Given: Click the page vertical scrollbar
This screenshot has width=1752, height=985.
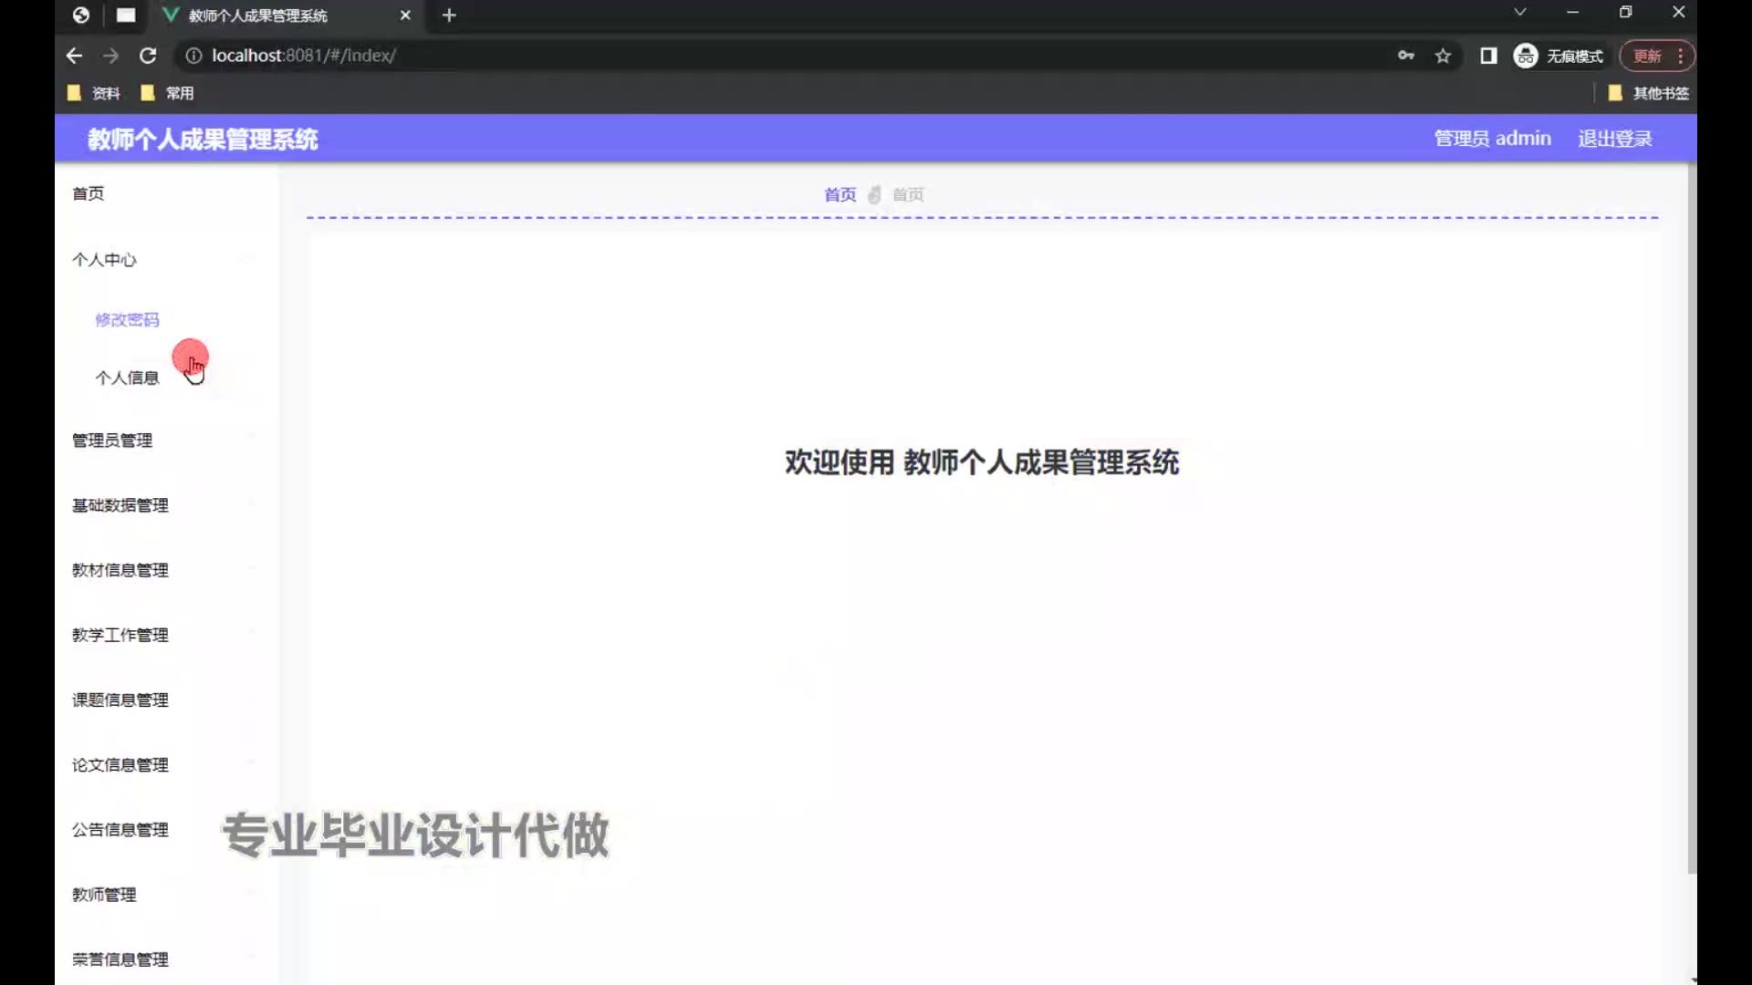Looking at the screenshot, I should (1691, 520).
